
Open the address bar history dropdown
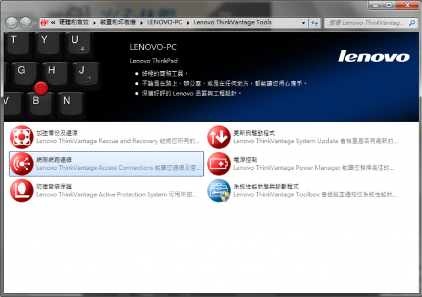point(303,23)
